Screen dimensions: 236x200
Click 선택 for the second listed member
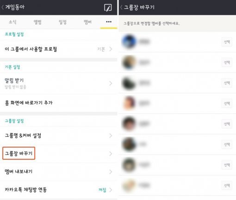click(x=227, y=62)
